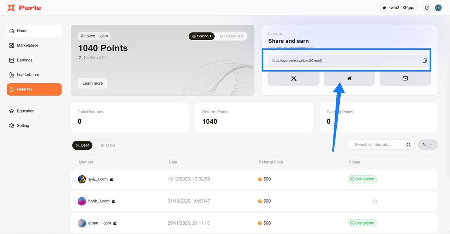Click the Member column header
The height and width of the screenshot is (234, 450).
click(86, 162)
